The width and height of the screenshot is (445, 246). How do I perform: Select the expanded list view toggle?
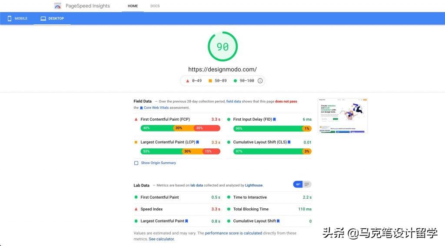point(307,184)
